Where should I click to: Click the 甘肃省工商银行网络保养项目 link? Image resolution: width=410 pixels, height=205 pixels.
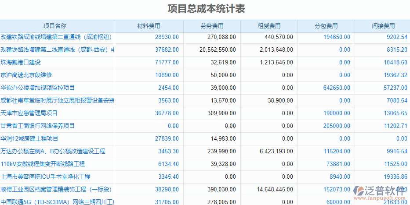(x=38, y=126)
